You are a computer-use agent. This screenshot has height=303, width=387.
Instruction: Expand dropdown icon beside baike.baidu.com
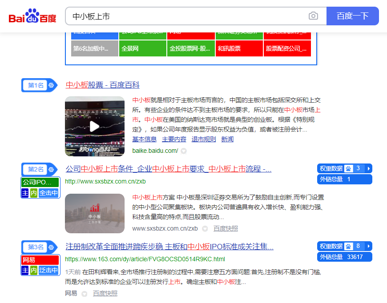click(x=184, y=151)
